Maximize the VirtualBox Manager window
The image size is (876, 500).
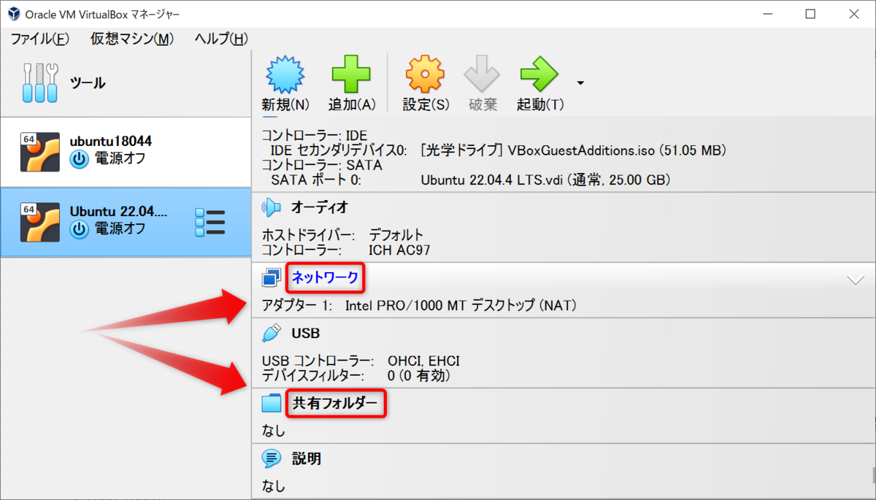click(x=810, y=14)
